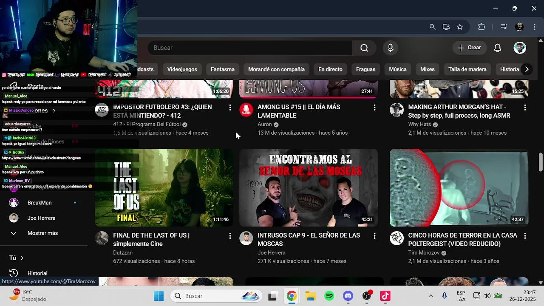Open File Explorer from the taskbar
Screen dimensions: 544x306
(310, 296)
